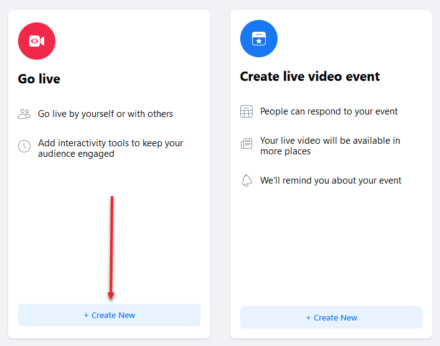This screenshot has width=440, height=346.
Task: Click the red Go live camera icon
Action: point(37,41)
